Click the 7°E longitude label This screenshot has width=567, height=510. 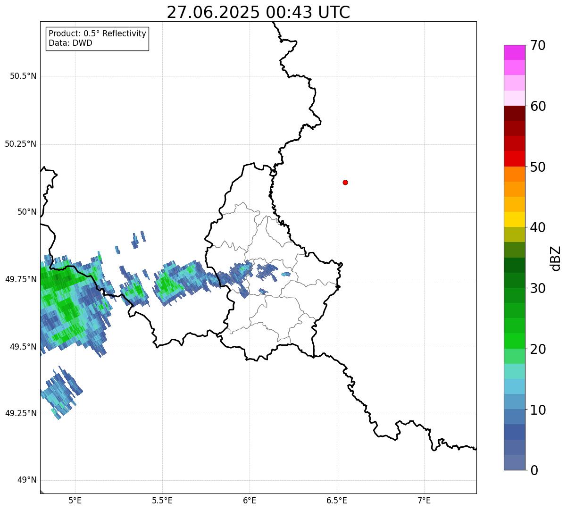pos(424,501)
